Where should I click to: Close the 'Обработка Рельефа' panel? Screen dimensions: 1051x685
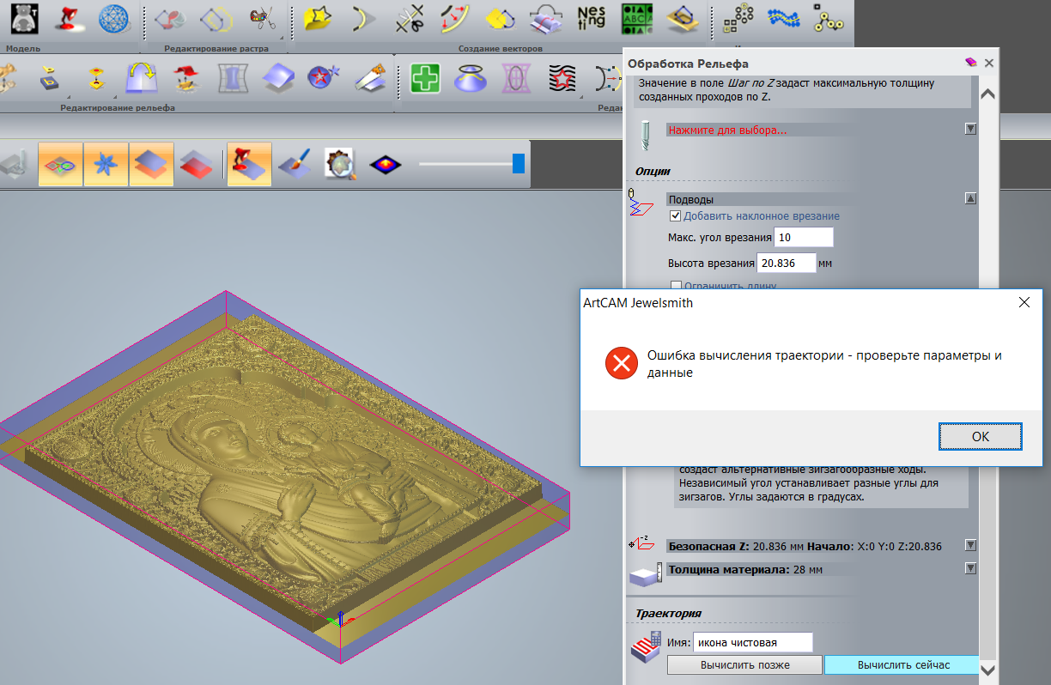click(x=989, y=63)
